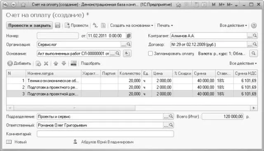Image resolution: width=264 pixels, height=151 pixels.
Task: Select row Подготовка проектной док...
Action: (132, 94)
